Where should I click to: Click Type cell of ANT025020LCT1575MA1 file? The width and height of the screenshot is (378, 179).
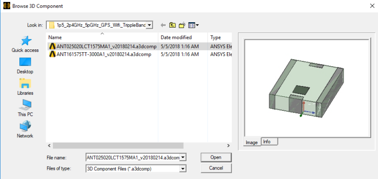point(221,46)
